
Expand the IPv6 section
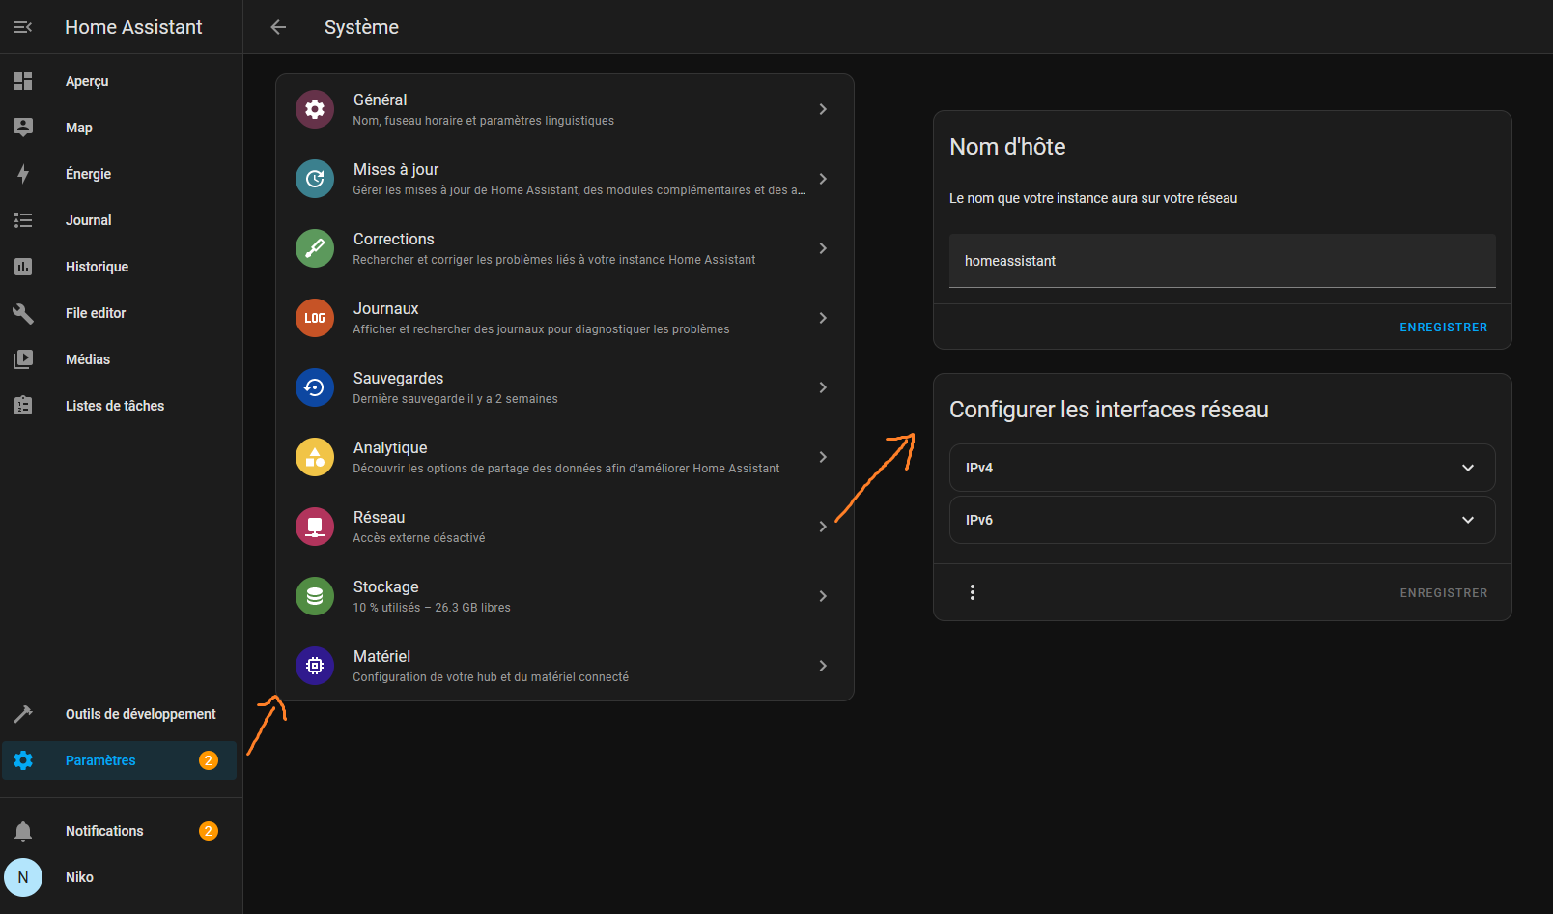pos(1222,520)
